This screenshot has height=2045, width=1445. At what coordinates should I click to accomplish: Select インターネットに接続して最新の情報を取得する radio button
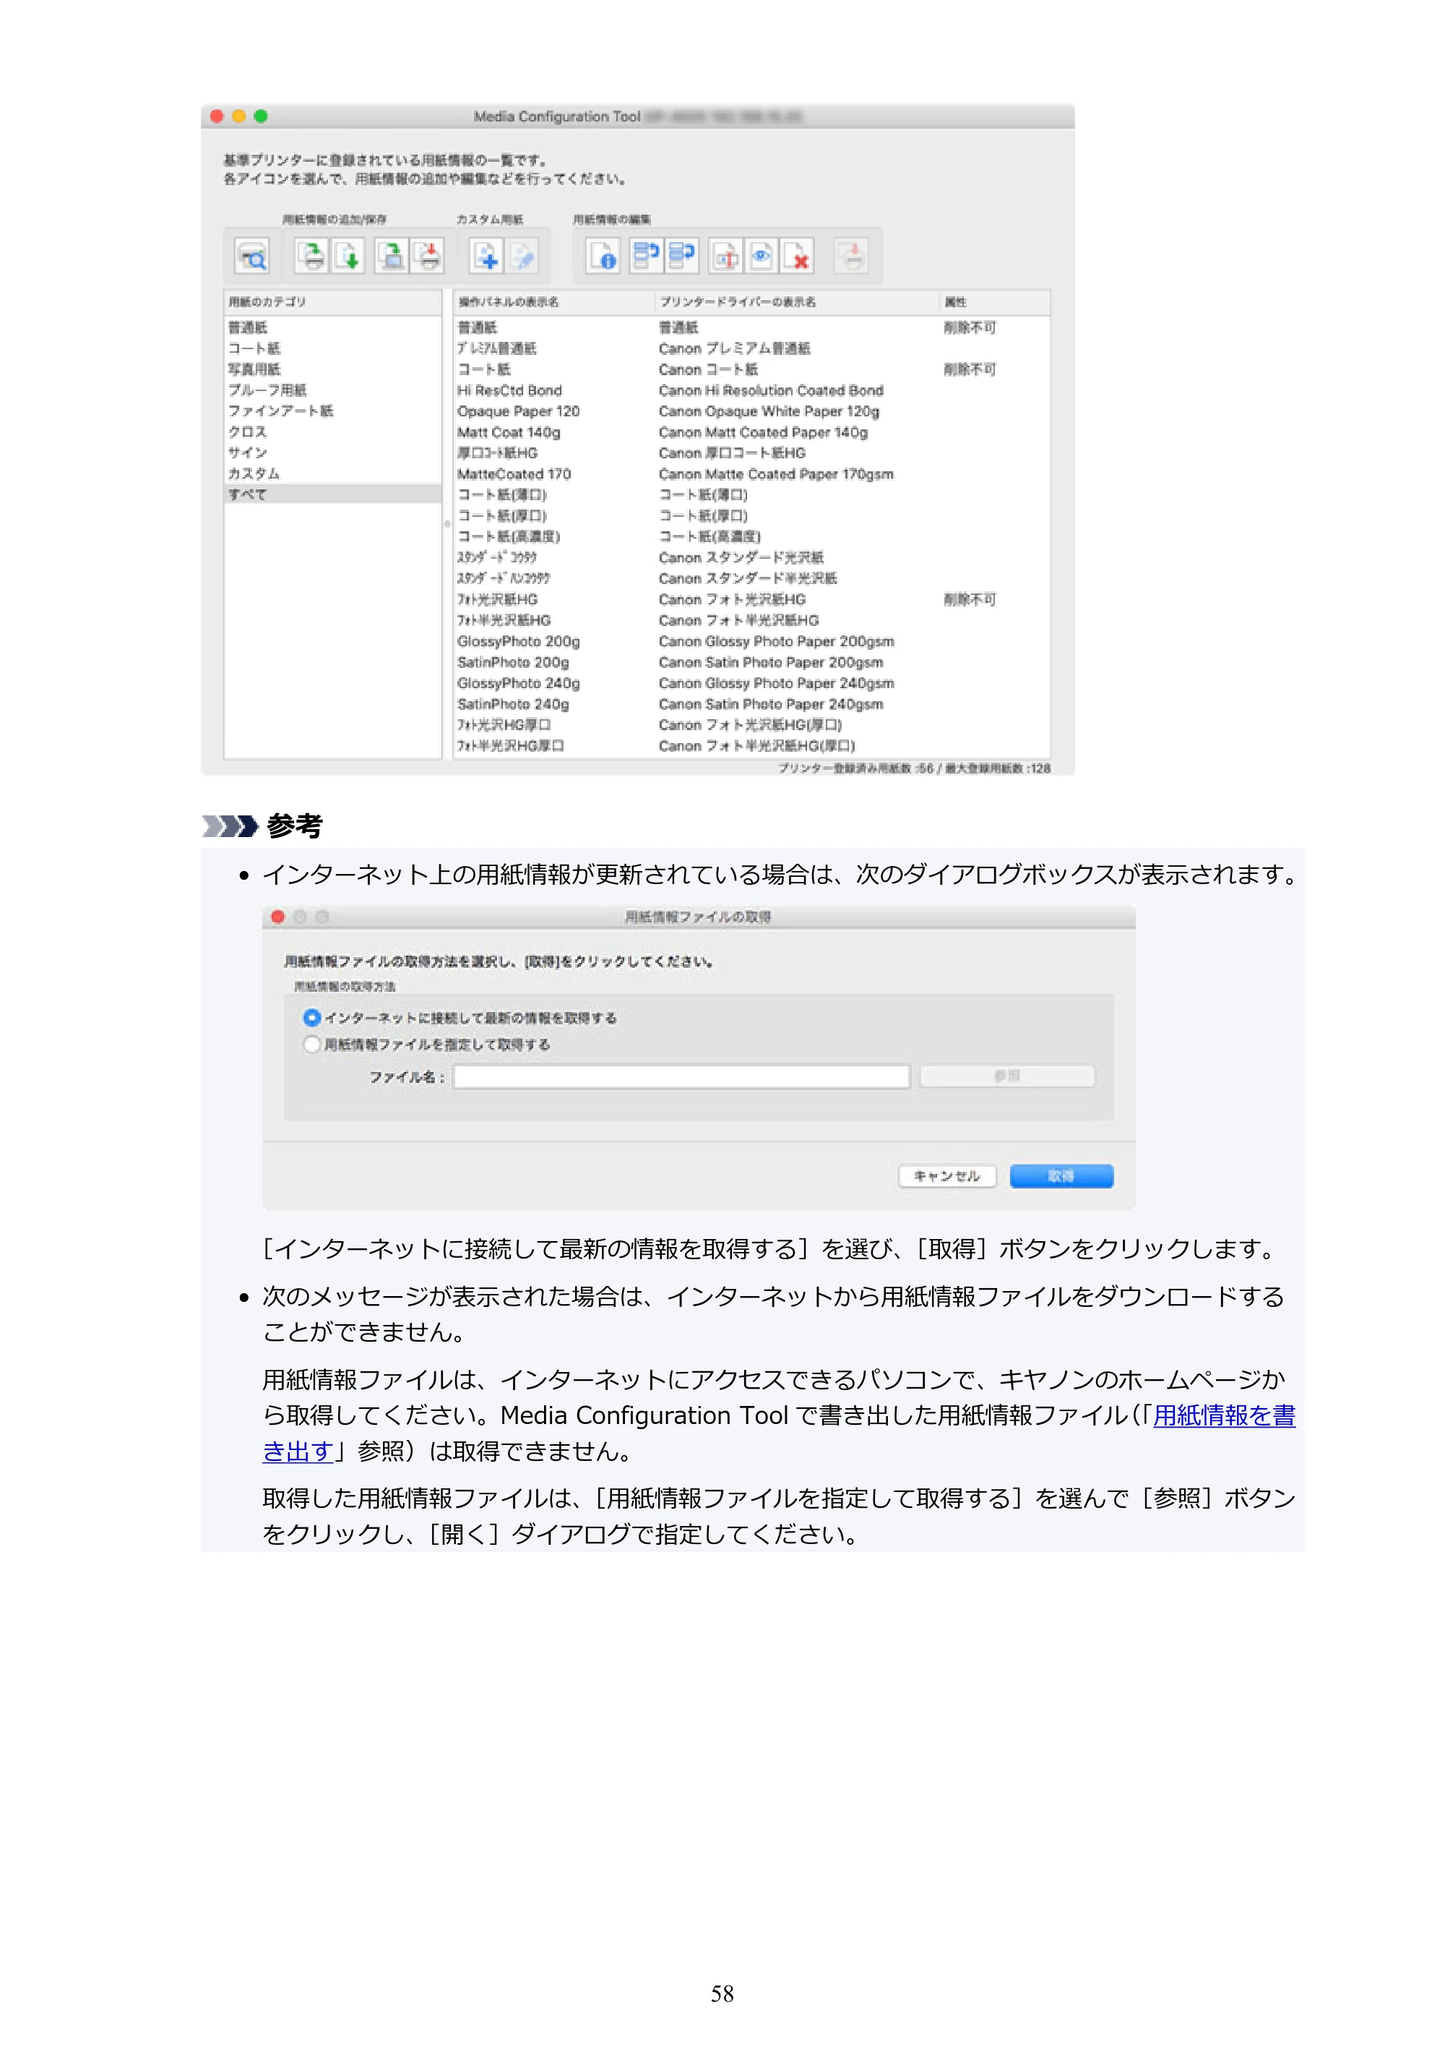[x=311, y=1017]
